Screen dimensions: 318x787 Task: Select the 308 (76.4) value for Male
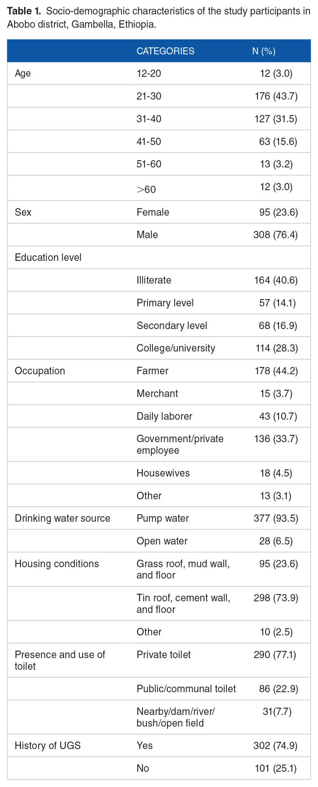pos(275,235)
